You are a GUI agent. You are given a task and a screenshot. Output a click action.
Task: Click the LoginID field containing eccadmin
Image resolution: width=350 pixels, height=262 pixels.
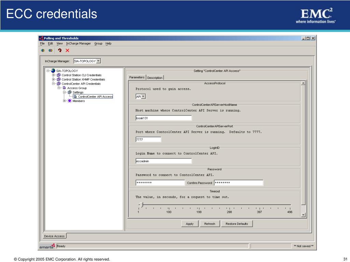click(164, 161)
